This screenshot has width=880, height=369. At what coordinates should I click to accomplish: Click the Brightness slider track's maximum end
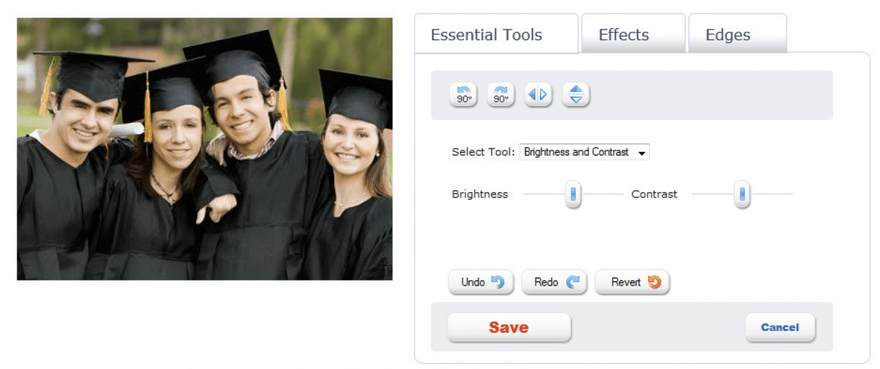tap(621, 195)
